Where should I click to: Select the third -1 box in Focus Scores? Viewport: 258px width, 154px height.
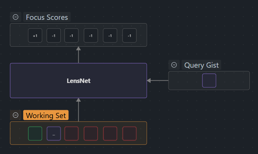(x=91, y=36)
